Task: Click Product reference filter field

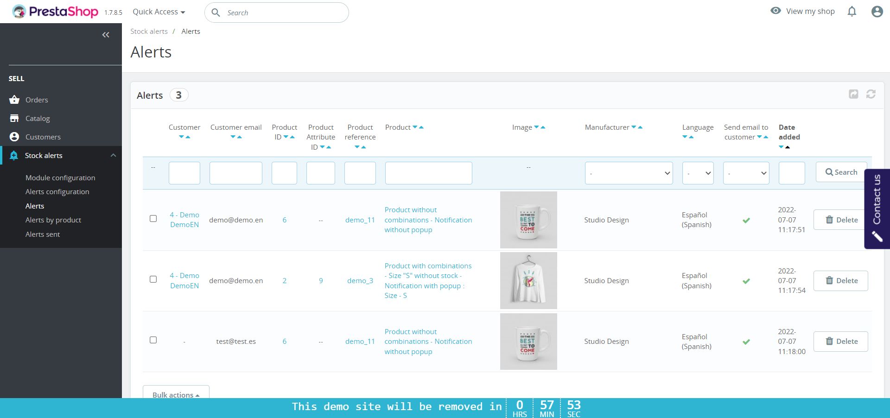Action: tap(360, 173)
